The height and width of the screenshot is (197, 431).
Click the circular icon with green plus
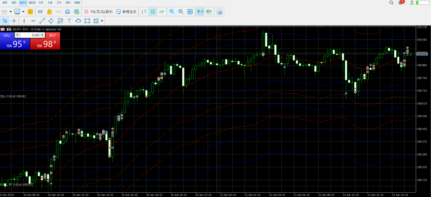click(x=77, y=11)
